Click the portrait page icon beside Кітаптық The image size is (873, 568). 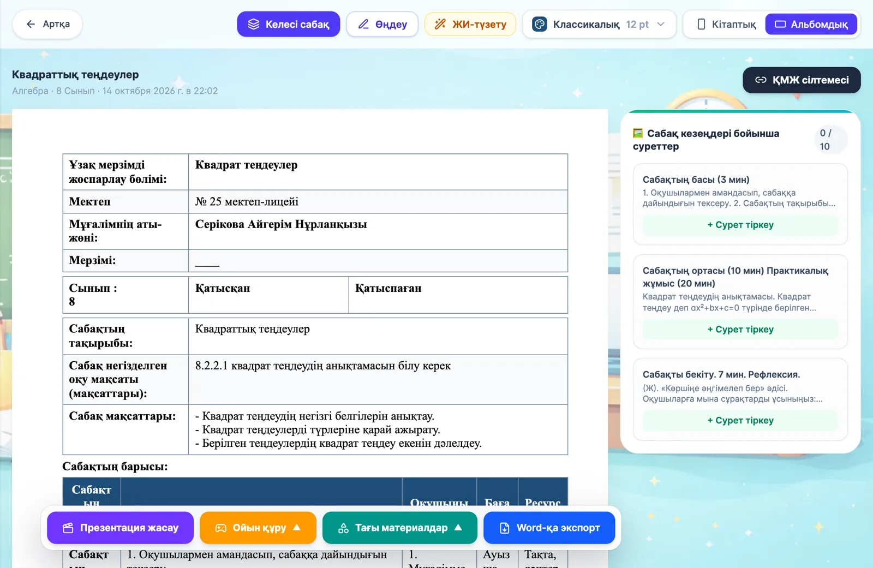point(701,24)
